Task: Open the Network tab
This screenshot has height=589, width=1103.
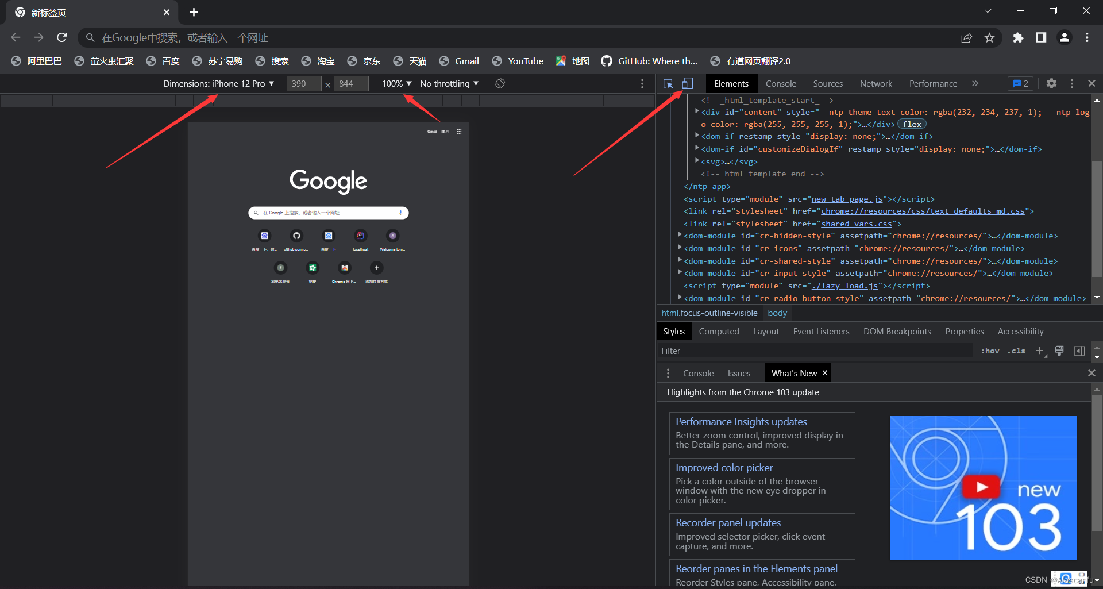Action: click(x=876, y=84)
